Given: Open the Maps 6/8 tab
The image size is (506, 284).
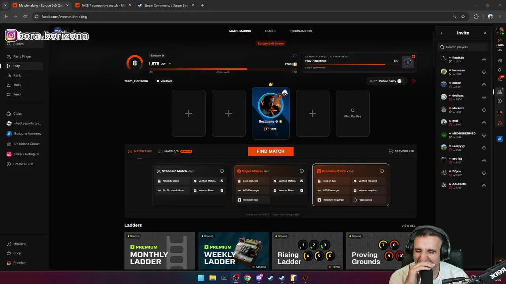Looking at the screenshot, I should coord(175,151).
